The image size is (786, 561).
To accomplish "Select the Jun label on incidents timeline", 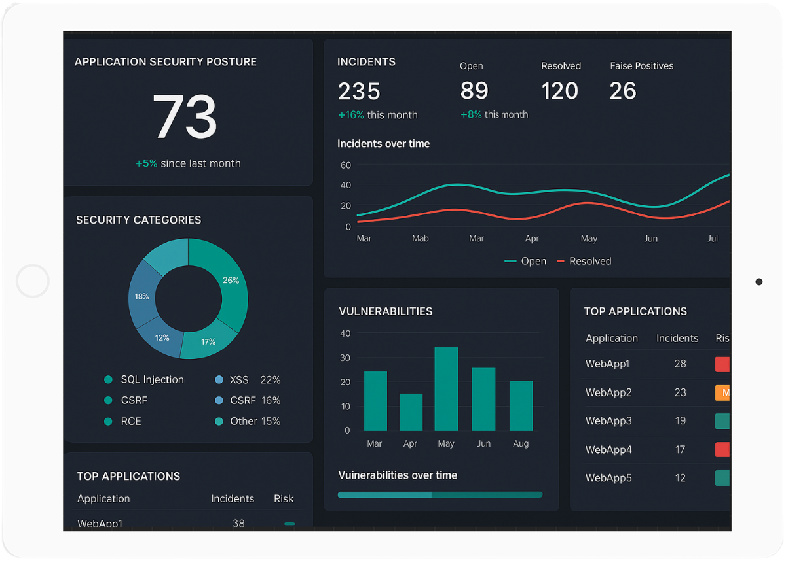I will 650,239.
